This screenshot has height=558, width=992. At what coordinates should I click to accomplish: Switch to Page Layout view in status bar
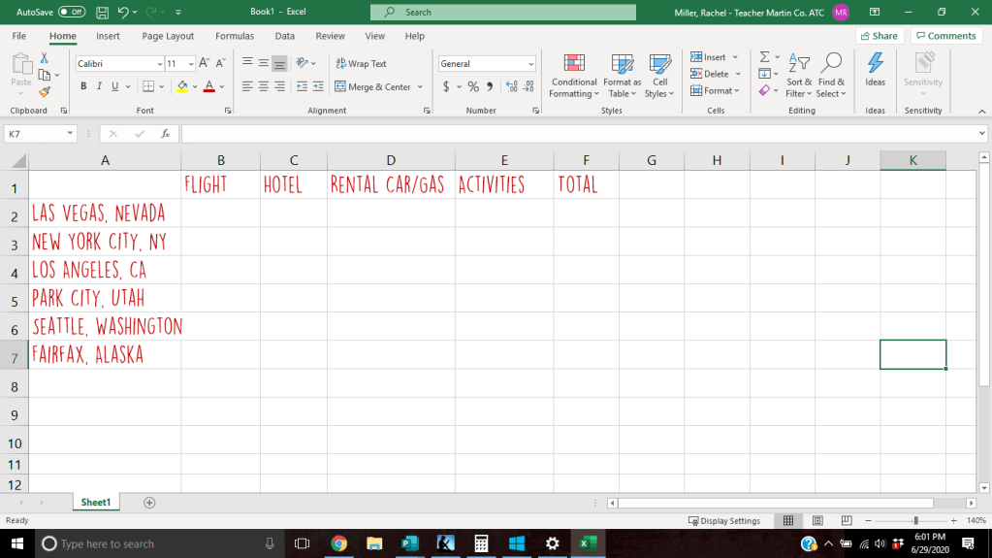(817, 521)
